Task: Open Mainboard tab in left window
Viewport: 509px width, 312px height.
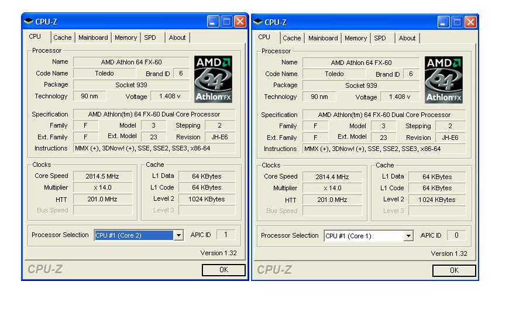Action: tap(93, 37)
